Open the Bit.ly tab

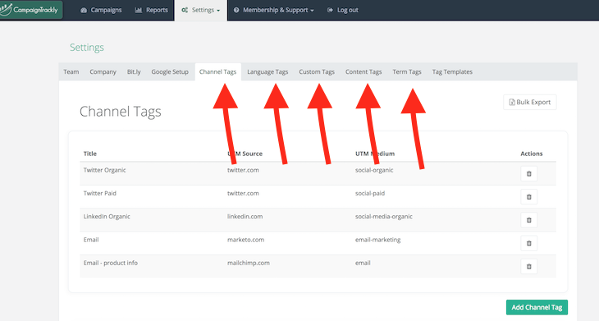134,72
